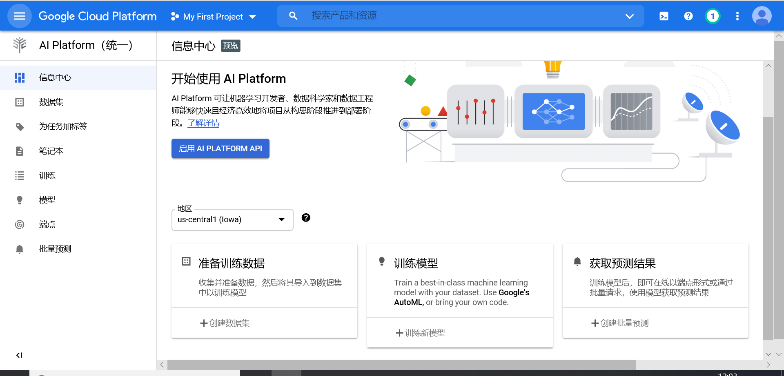Select 模型 in the sidebar
The height and width of the screenshot is (376, 784).
(x=78, y=200)
